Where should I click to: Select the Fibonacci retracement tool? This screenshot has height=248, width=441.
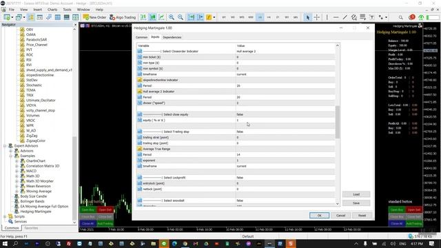pos(363,17)
